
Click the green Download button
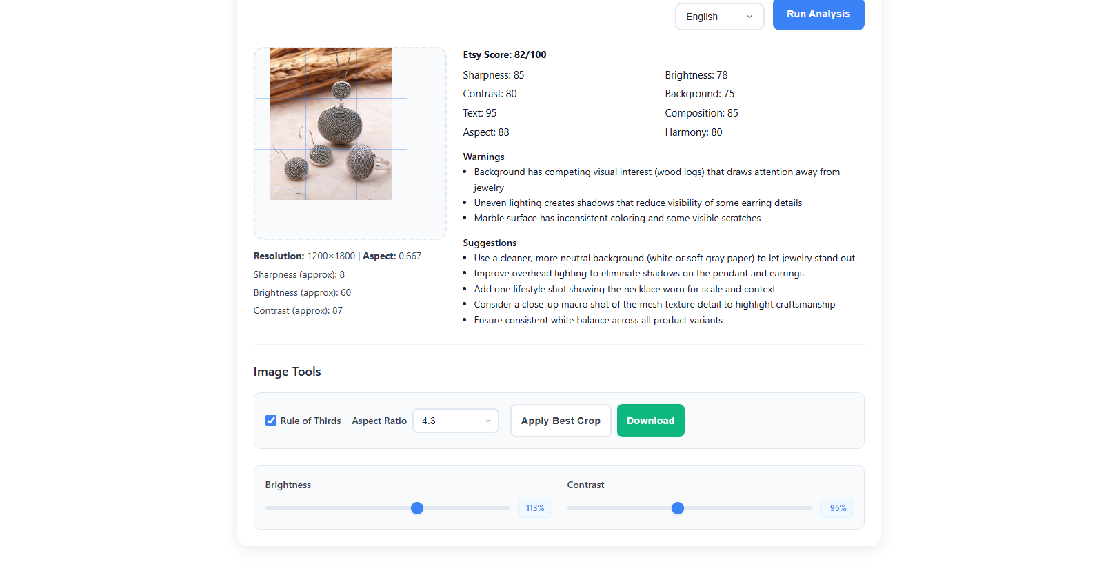(650, 421)
